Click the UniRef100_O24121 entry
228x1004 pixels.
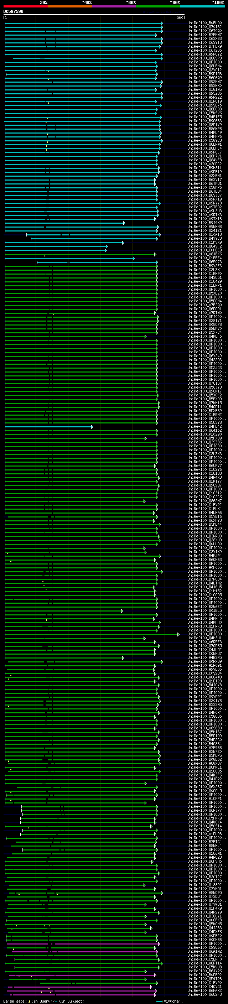tap(204, 230)
